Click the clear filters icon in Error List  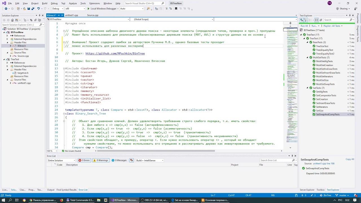point(131,160)
